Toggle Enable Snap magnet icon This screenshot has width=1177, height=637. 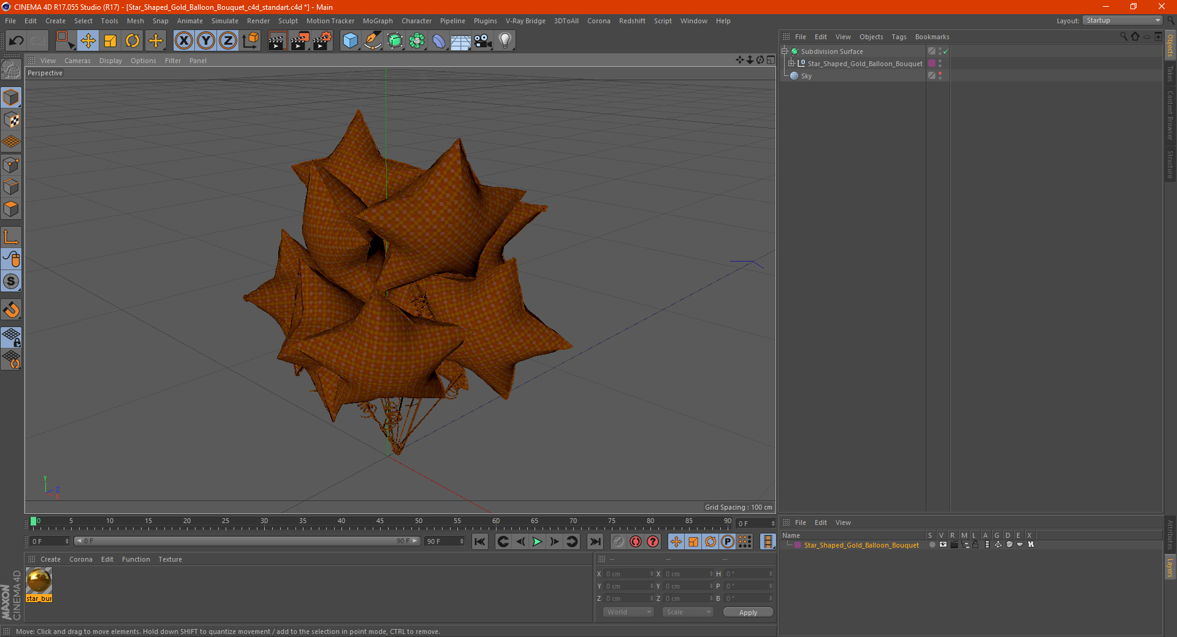pos(11,310)
